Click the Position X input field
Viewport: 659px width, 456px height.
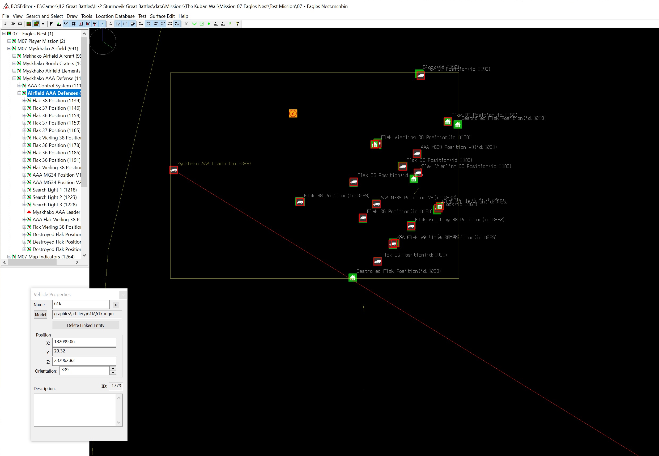(x=84, y=342)
